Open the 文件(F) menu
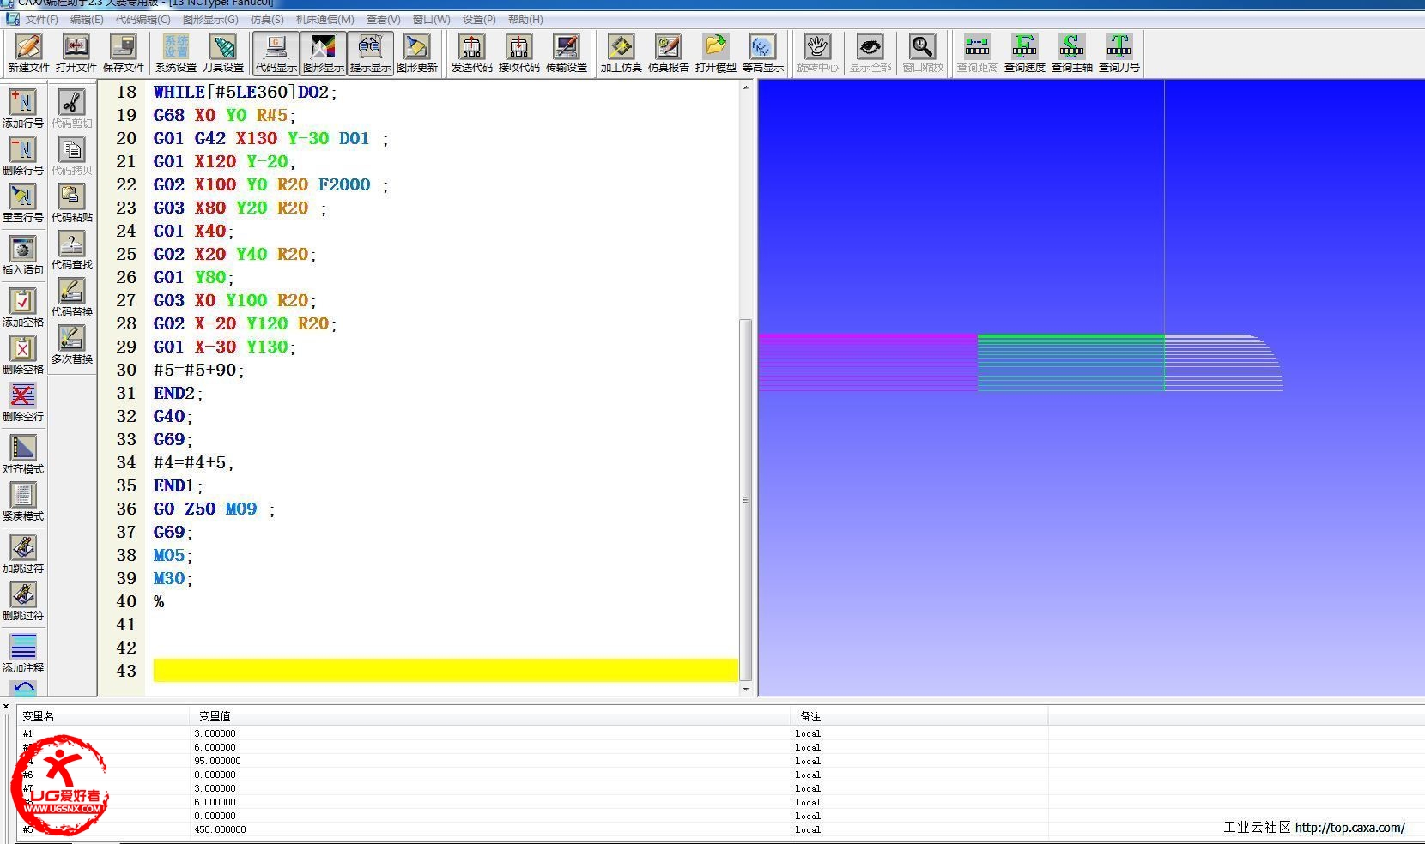 click(41, 19)
